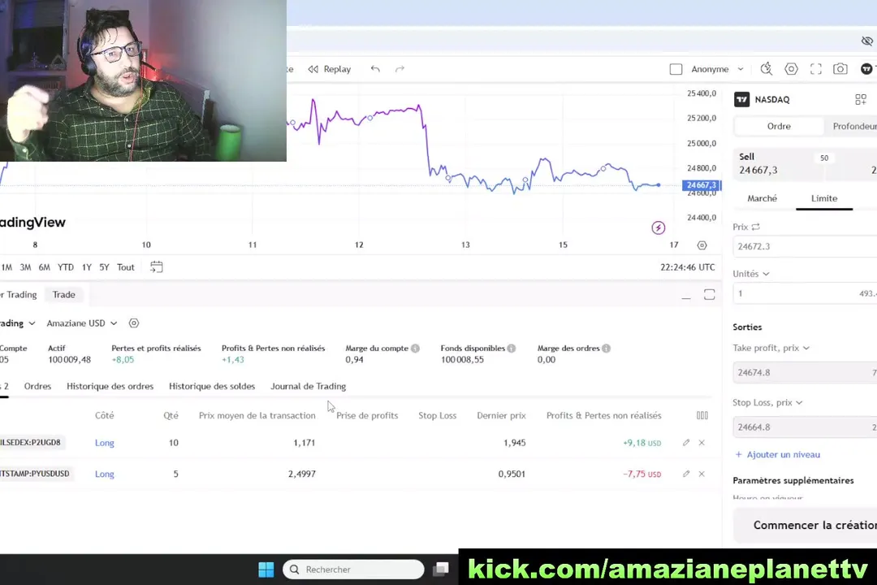Open the table columns settings icon
This screenshot has height=585, width=877.
[x=702, y=415]
